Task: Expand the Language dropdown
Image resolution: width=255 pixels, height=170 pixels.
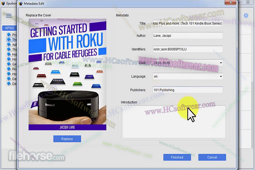Action: pyautogui.click(x=221, y=76)
